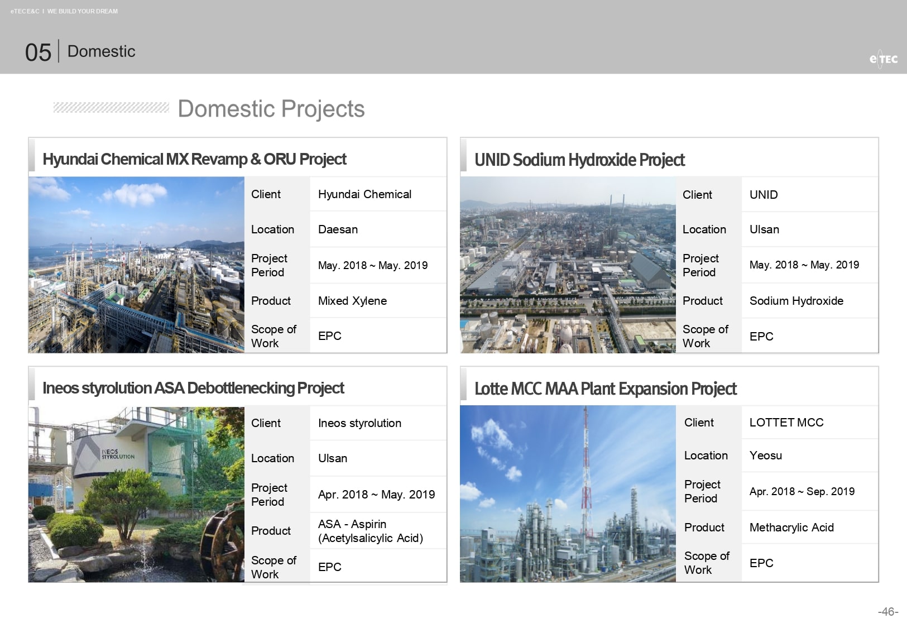Click 'May. 2018 ~ May. 2019' in Hyundai table
Screen dimensions: 907x628
[373, 265]
